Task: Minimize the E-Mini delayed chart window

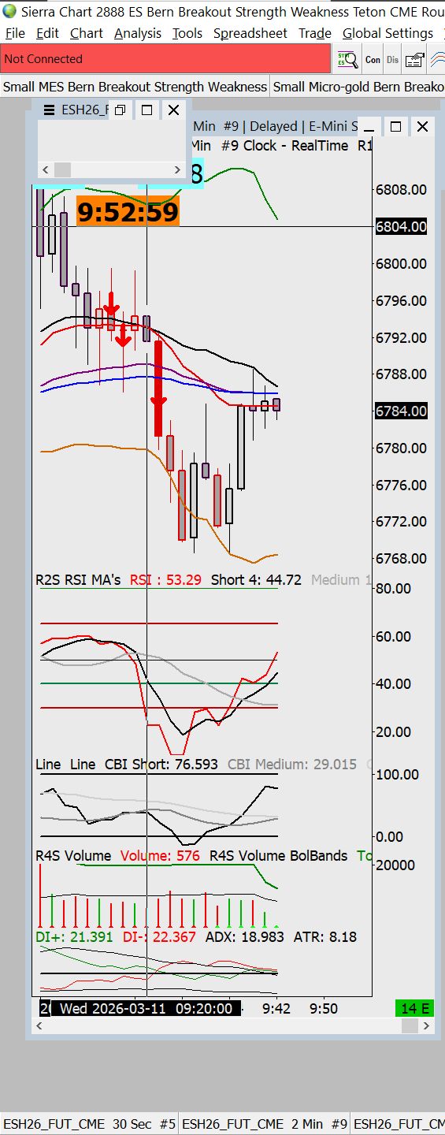Action: point(369,126)
